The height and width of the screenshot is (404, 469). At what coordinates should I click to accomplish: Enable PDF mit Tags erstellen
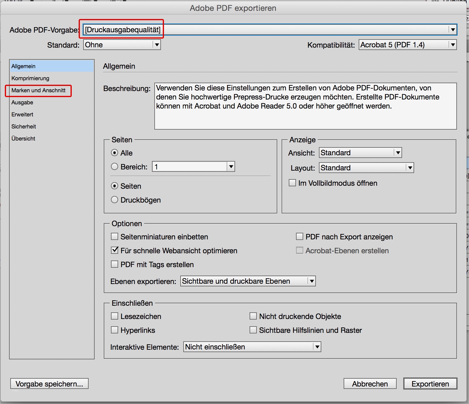click(114, 264)
